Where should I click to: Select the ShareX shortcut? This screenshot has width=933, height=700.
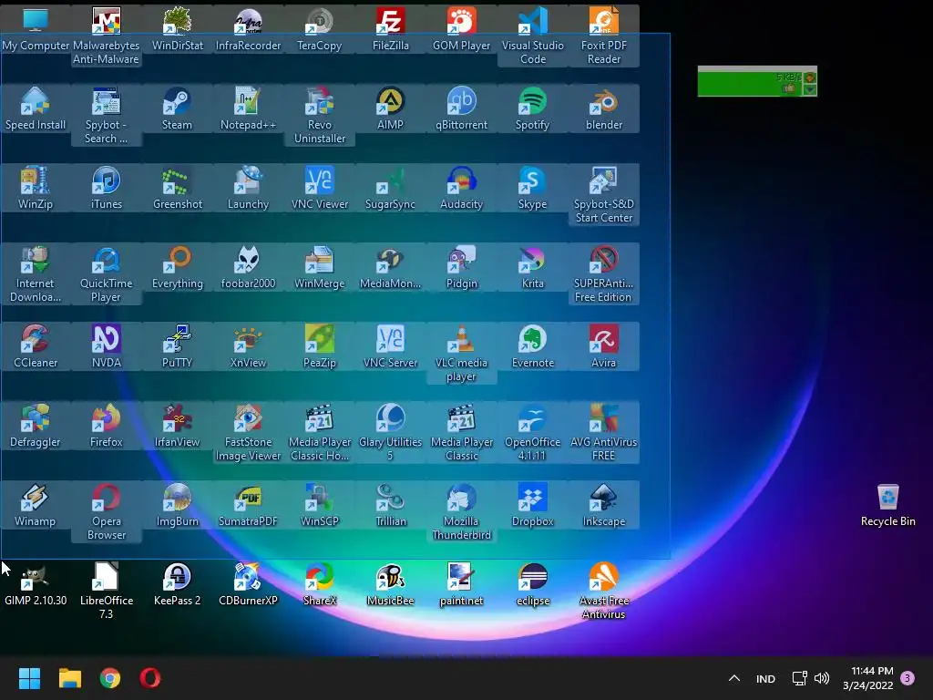click(320, 584)
